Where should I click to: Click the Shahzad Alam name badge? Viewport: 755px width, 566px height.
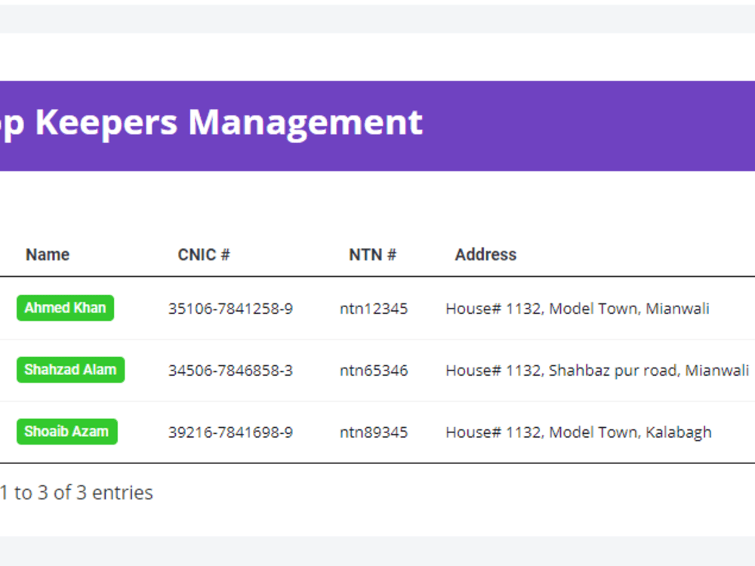tap(70, 370)
